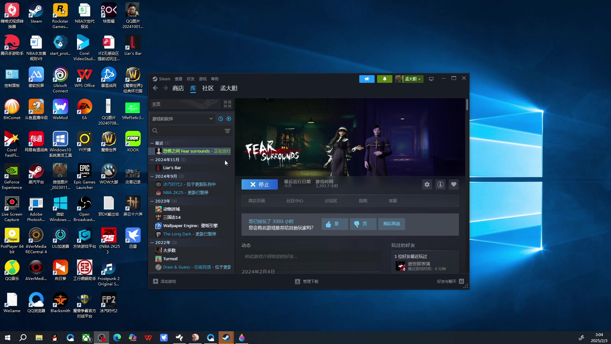The width and height of the screenshot is (611, 344).
Task: Open friend 逝世即表演 profile entry
Action: coord(425,266)
